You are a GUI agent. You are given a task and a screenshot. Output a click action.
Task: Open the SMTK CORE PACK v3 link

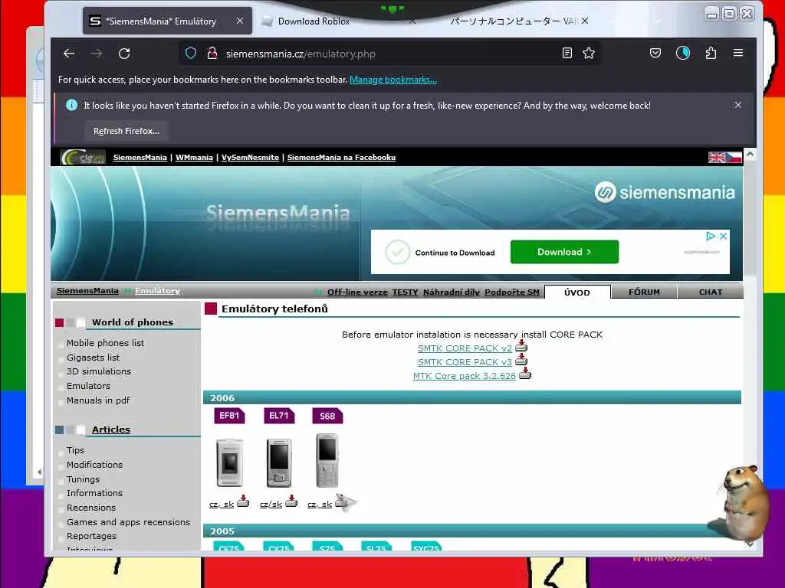pos(465,362)
